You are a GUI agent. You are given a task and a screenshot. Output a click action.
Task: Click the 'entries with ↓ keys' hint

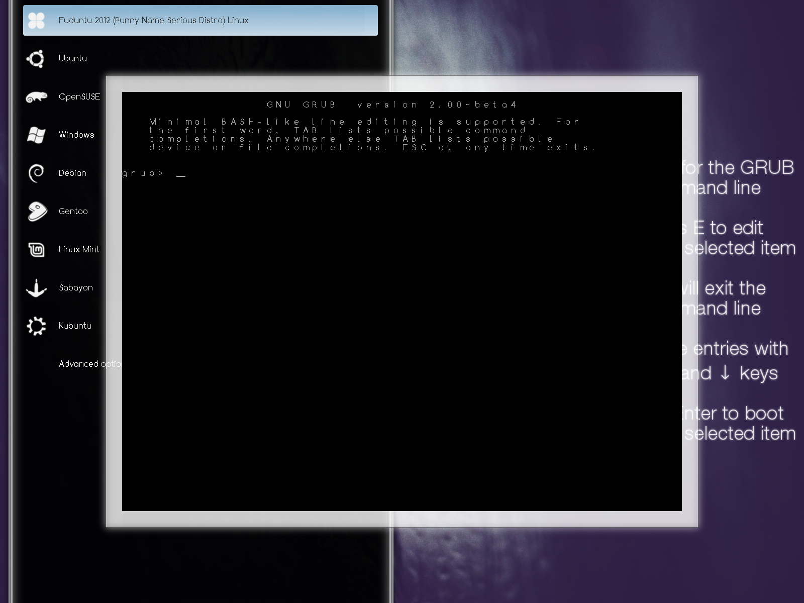pos(735,361)
